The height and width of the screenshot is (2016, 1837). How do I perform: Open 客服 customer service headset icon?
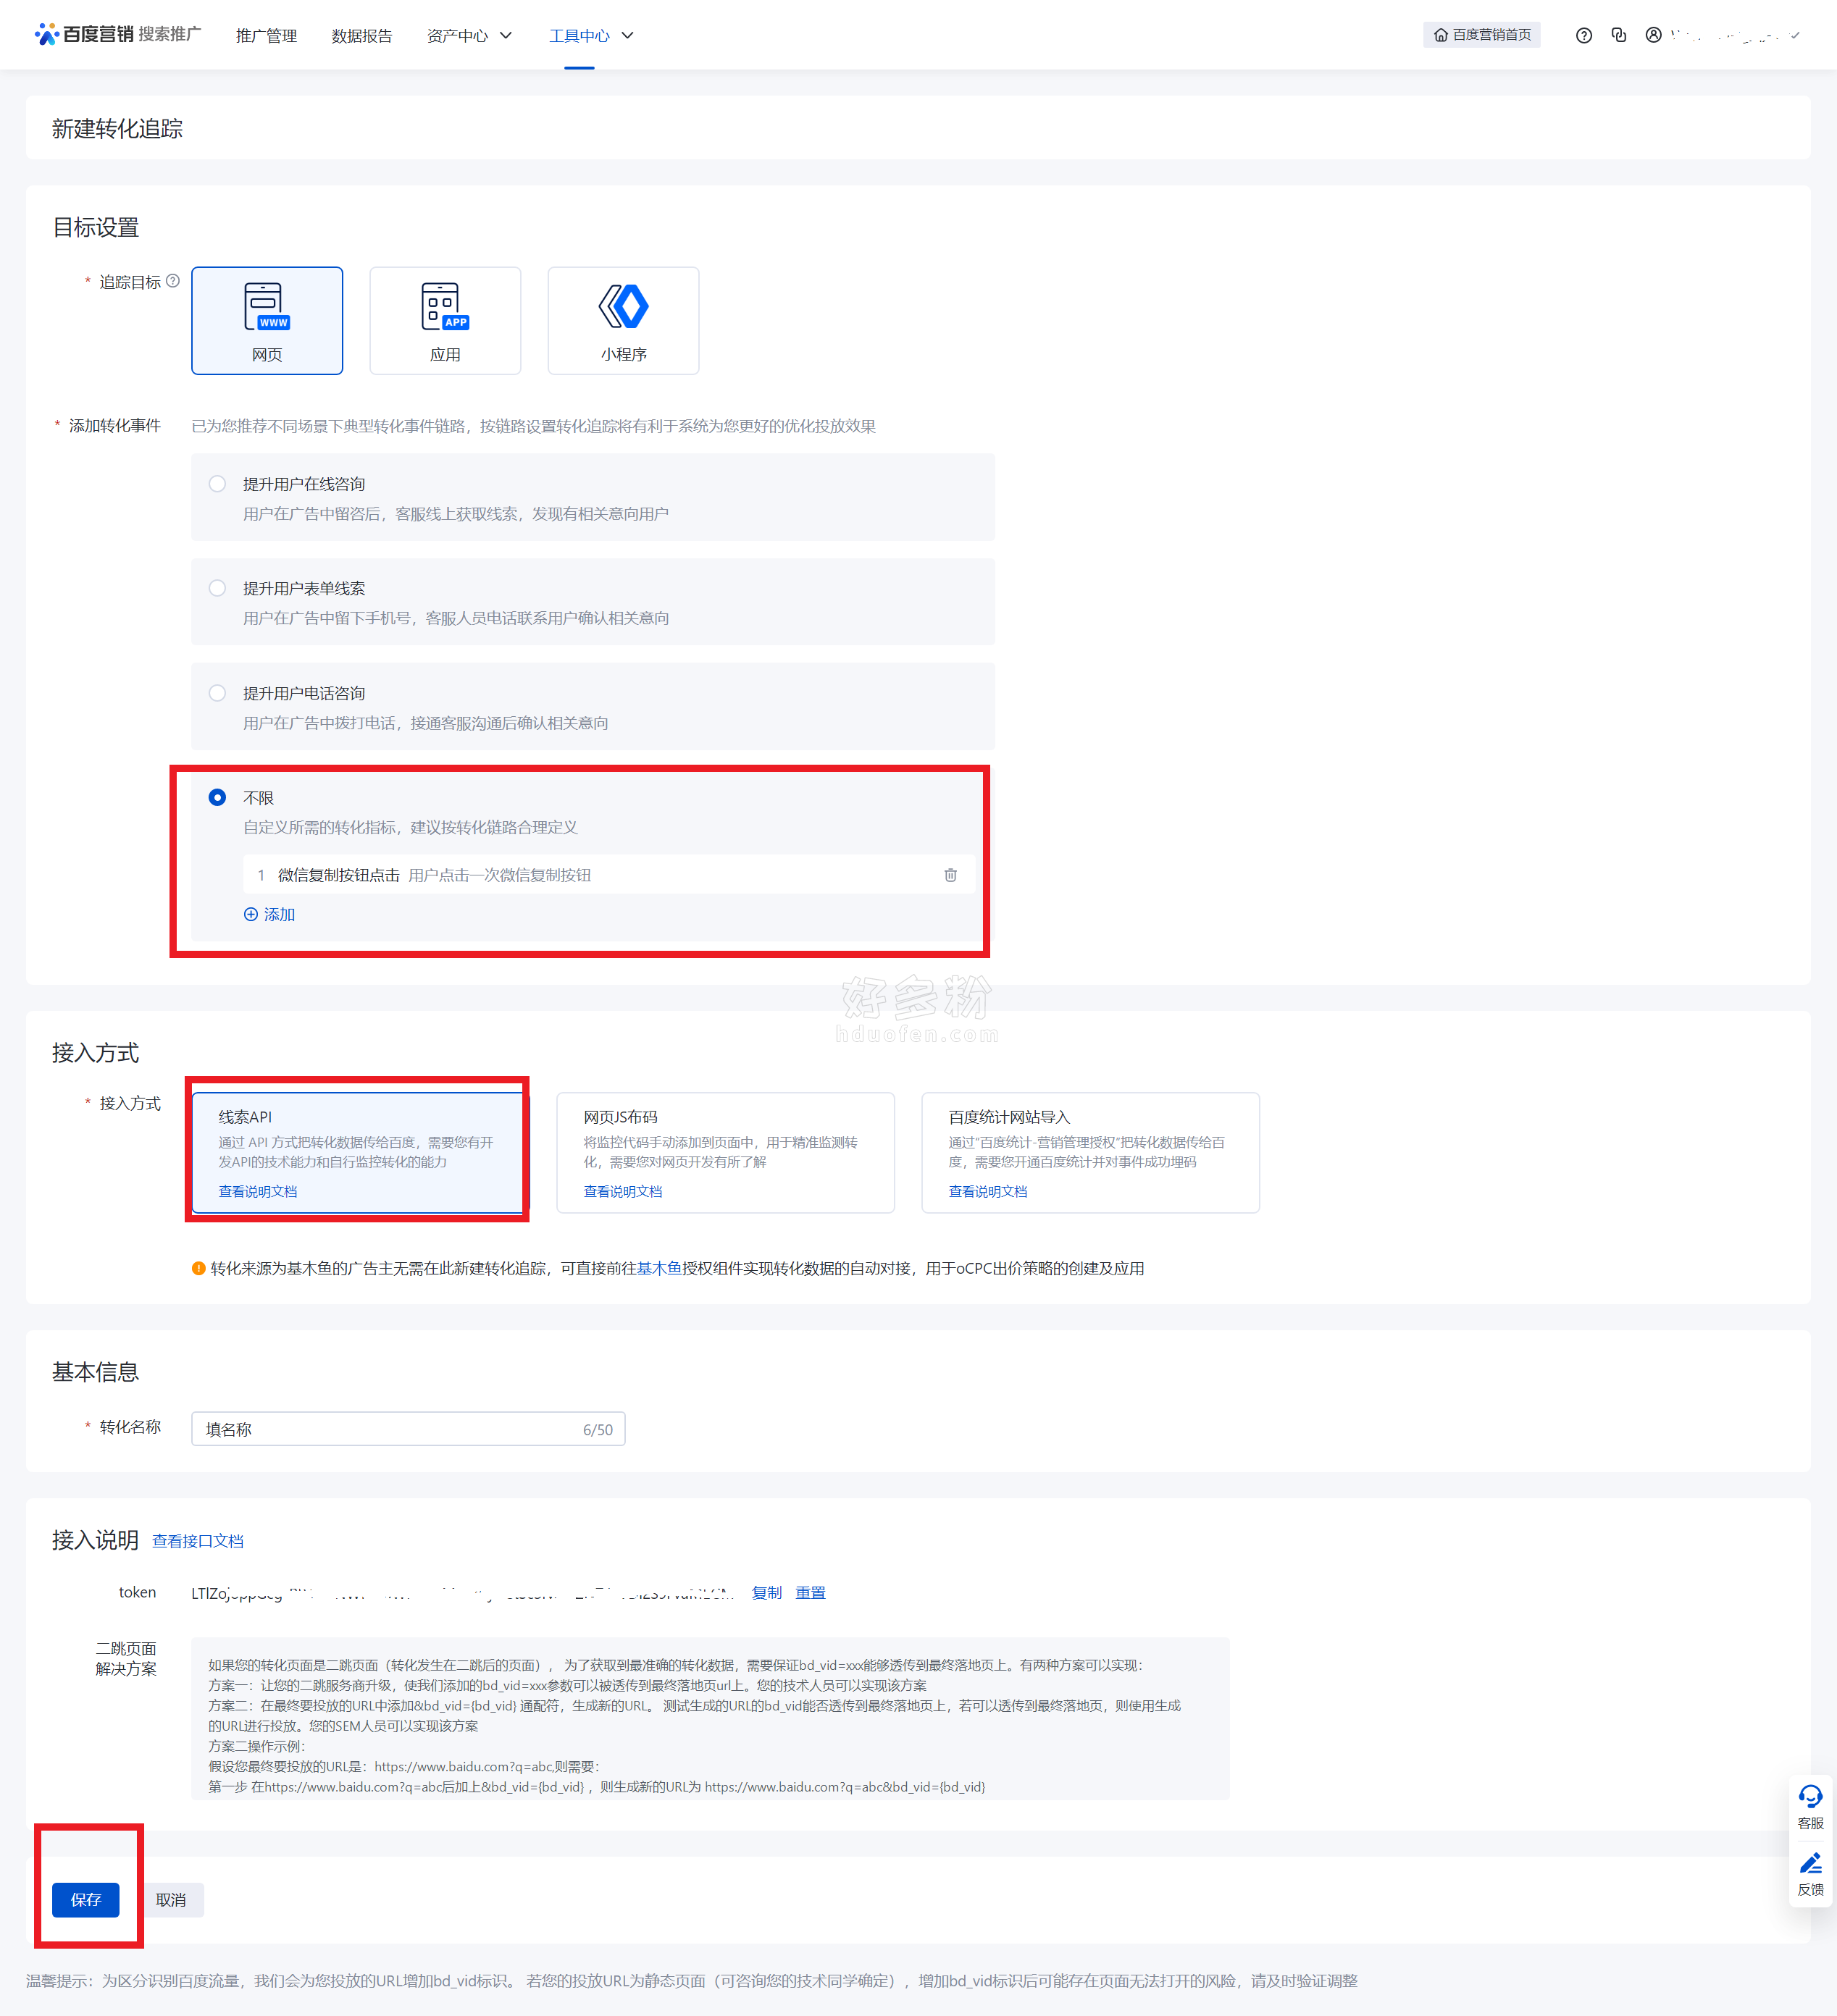[1810, 1796]
